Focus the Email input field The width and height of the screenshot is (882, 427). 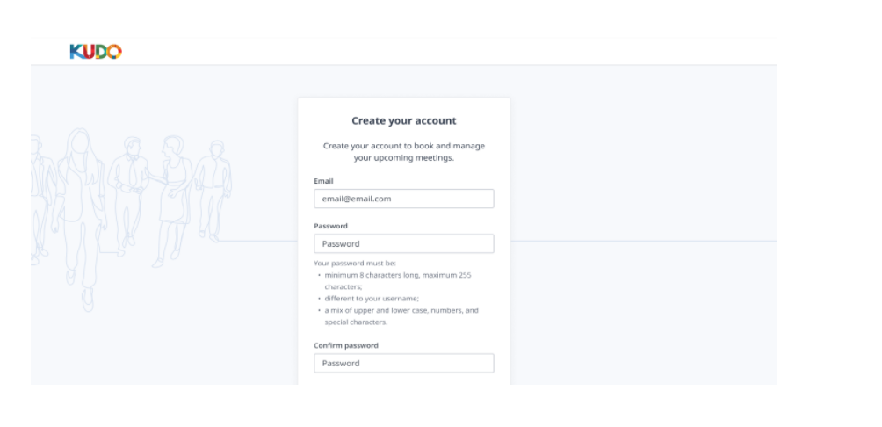click(x=404, y=199)
